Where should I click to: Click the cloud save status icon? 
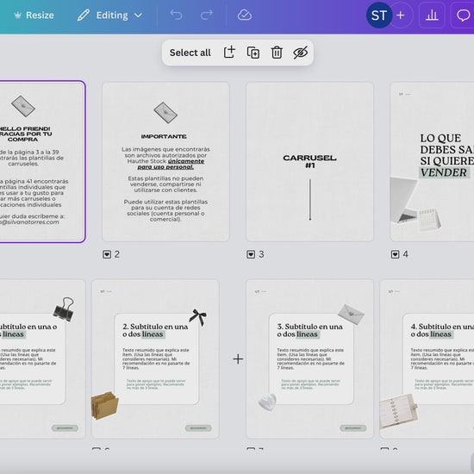(x=244, y=15)
